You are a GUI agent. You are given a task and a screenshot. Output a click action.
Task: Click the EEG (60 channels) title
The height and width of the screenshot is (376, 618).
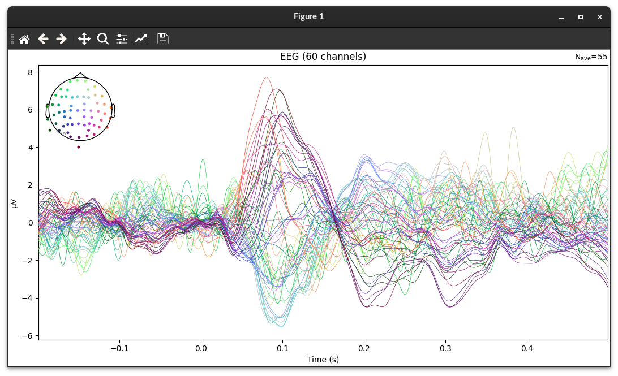323,56
